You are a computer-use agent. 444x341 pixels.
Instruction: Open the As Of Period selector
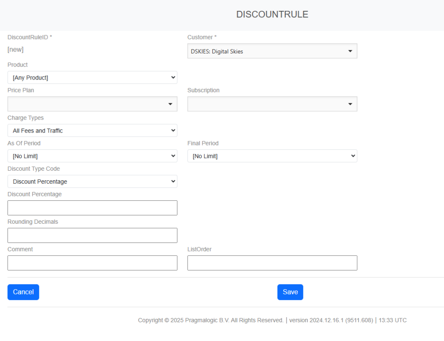[92, 156]
